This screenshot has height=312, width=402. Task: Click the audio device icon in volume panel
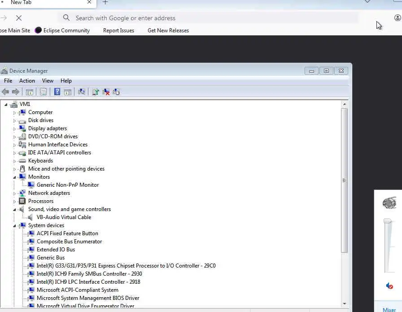(389, 203)
